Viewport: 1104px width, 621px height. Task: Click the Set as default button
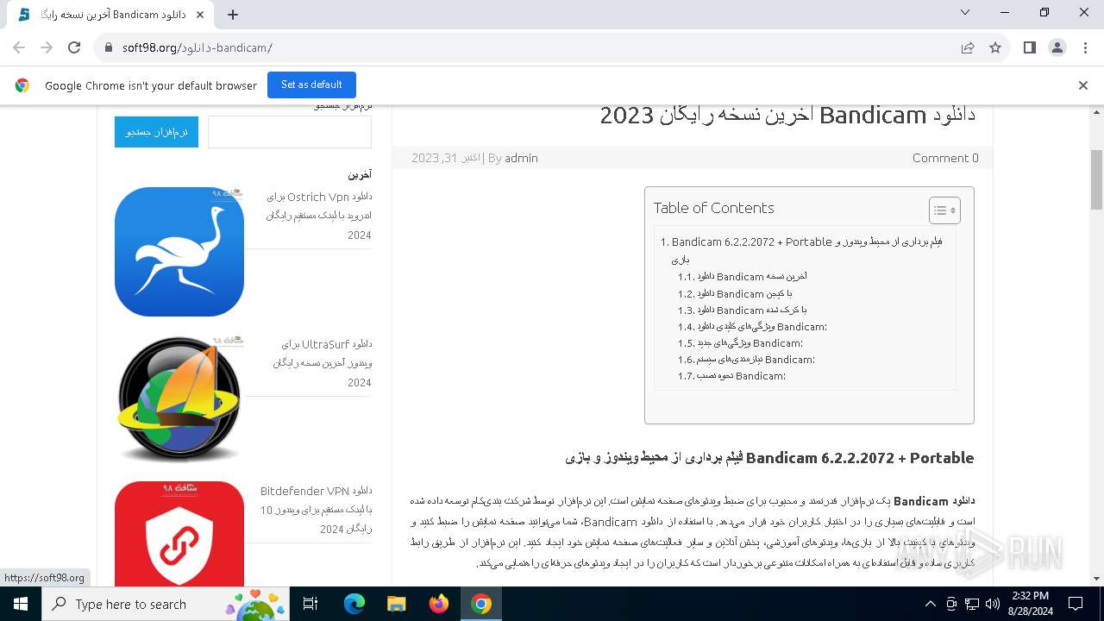(x=311, y=85)
